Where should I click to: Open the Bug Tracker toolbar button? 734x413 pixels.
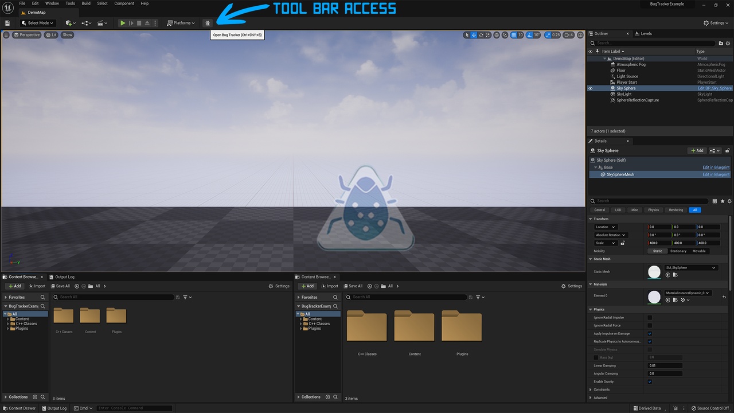tap(208, 23)
